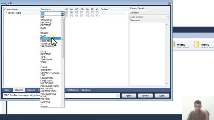This screenshot has width=214, height=120.
Task: Switch to the Options tab
Action: point(86,90)
